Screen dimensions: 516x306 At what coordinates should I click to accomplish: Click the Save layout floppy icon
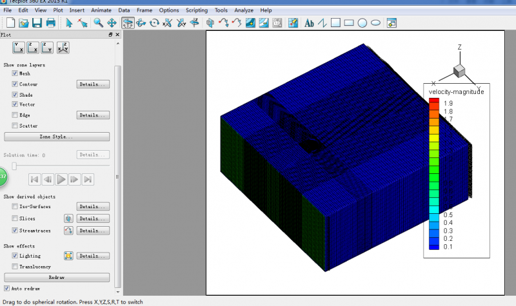(x=37, y=23)
